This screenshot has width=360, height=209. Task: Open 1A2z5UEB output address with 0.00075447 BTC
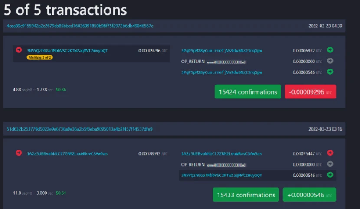221,153
